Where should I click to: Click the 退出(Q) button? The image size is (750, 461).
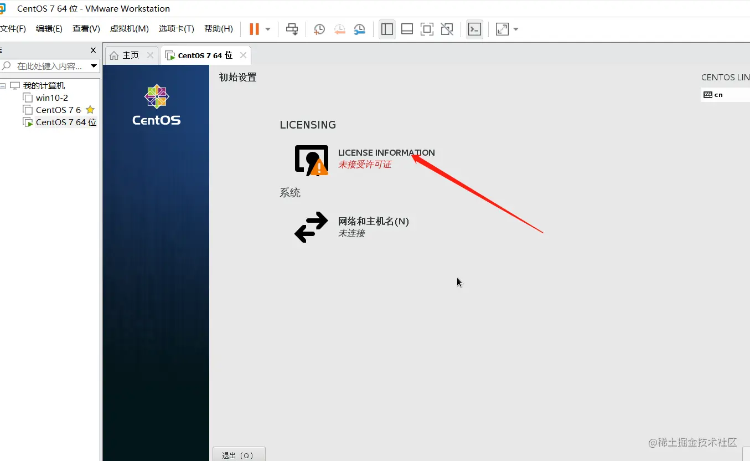[x=239, y=455]
